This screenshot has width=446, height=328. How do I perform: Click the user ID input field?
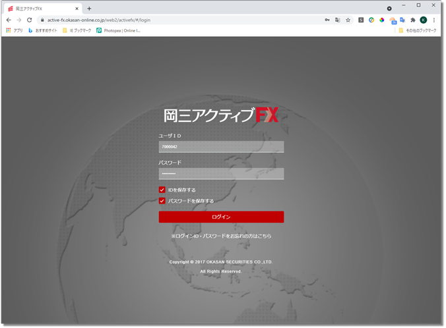pyautogui.click(x=221, y=147)
